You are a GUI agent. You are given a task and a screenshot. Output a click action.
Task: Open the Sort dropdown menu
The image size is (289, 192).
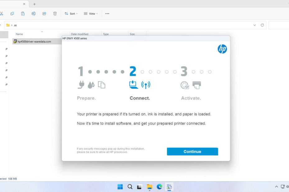pyautogui.click(x=71, y=14)
